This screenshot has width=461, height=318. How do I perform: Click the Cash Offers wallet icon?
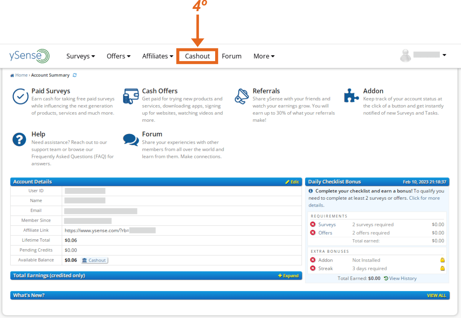tap(131, 96)
